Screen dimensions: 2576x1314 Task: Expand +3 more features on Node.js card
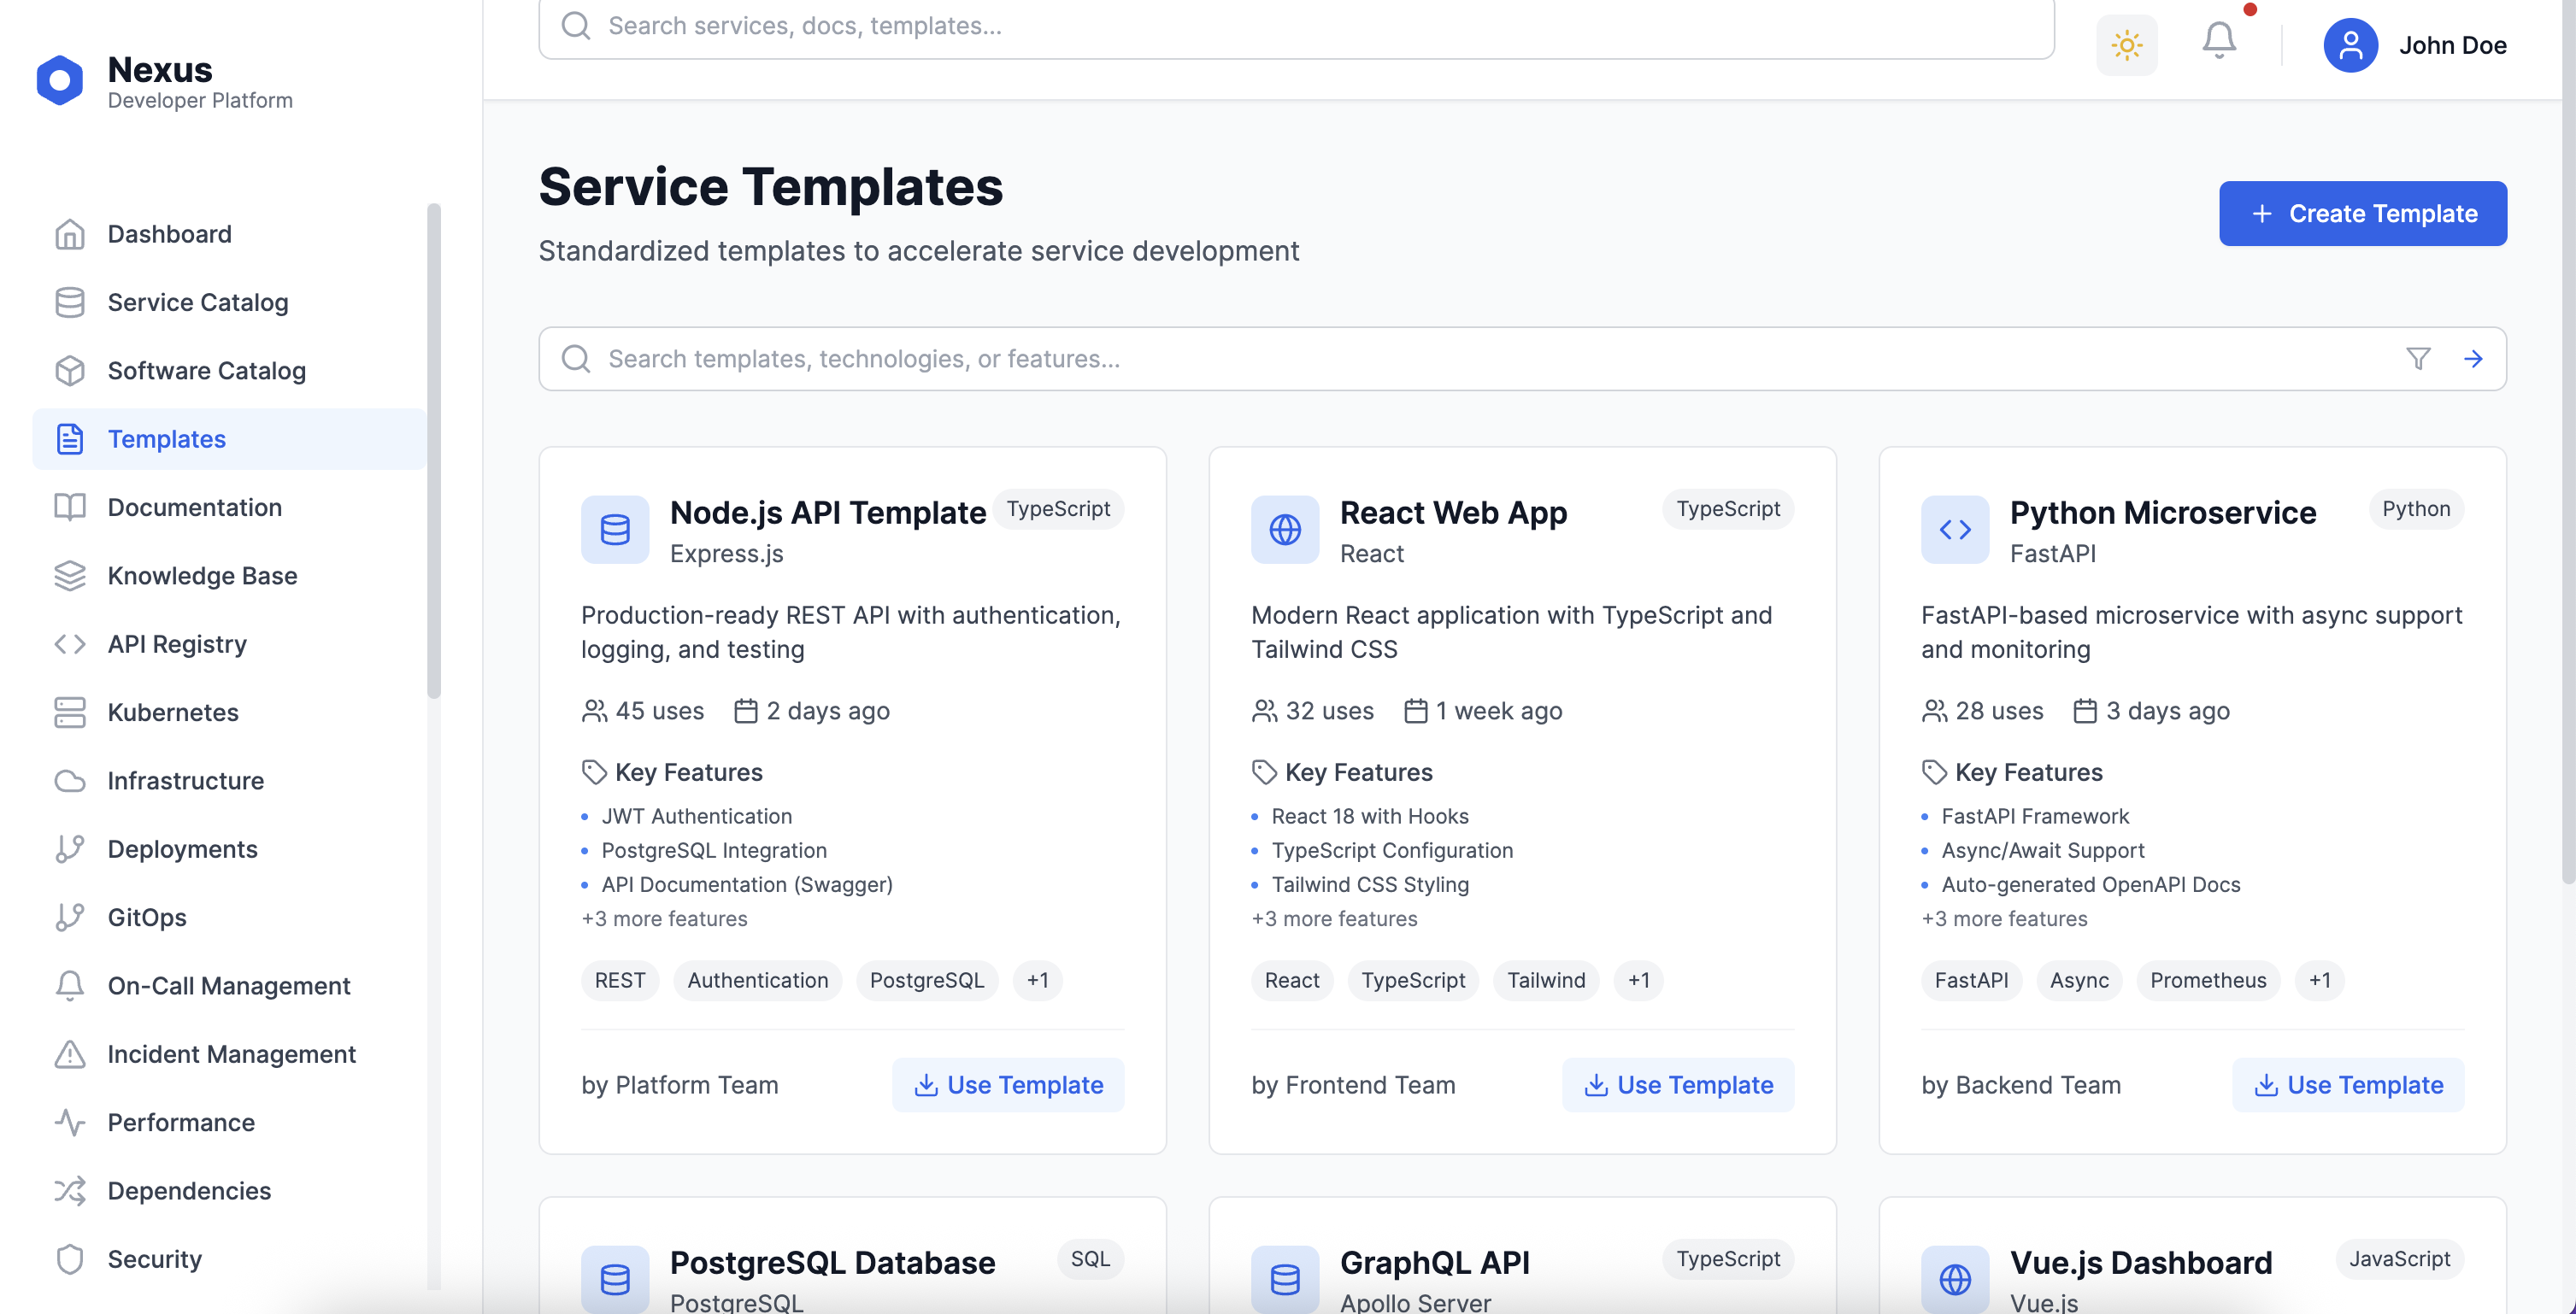[x=664, y=918]
